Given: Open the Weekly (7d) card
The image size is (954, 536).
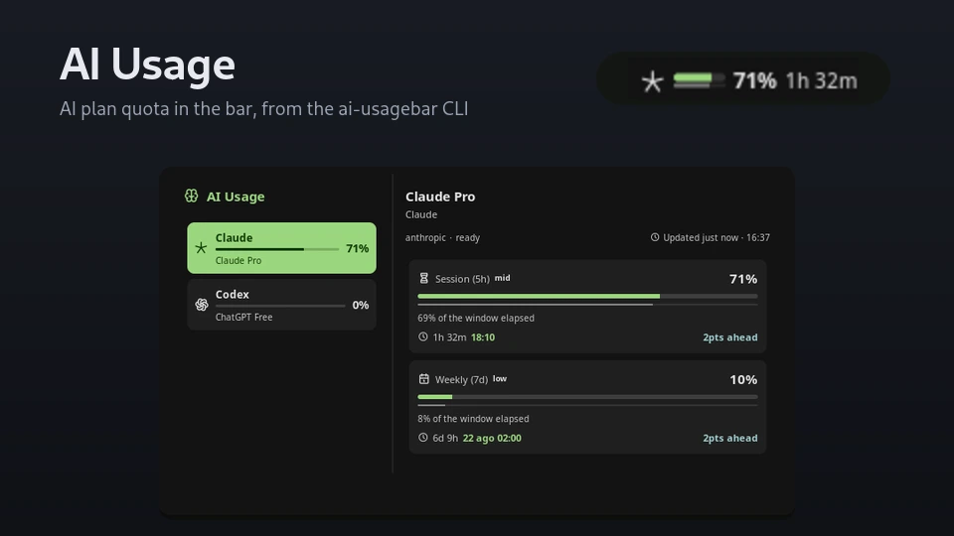Looking at the screenshot, I should tap(587, 407).
